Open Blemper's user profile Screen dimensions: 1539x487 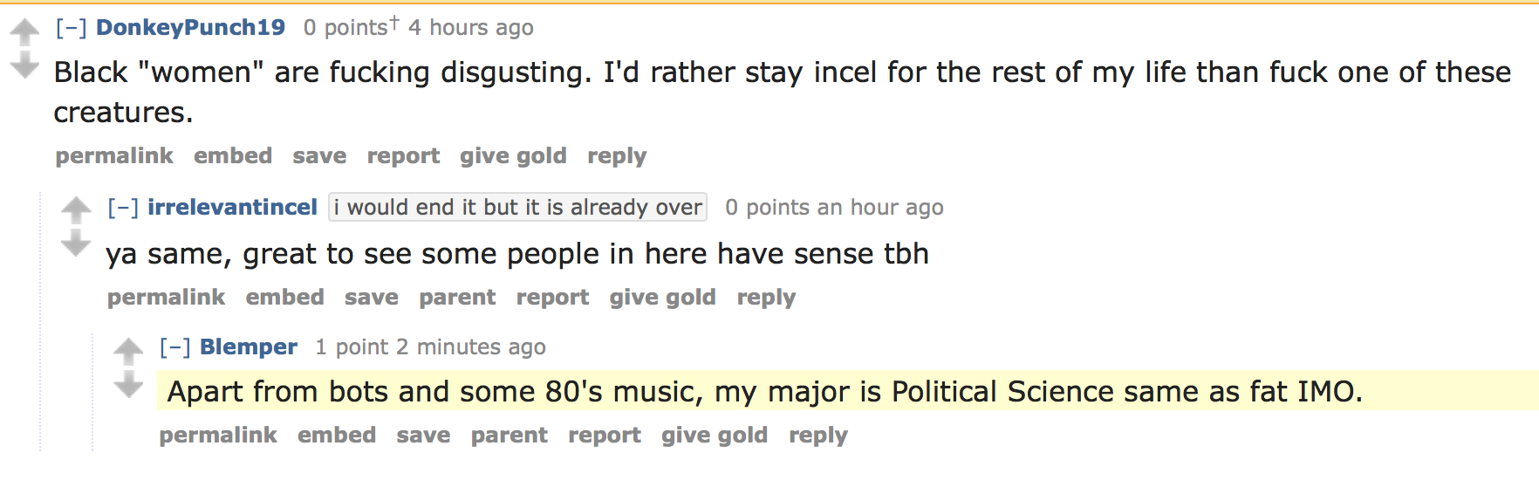pos(249,347)
